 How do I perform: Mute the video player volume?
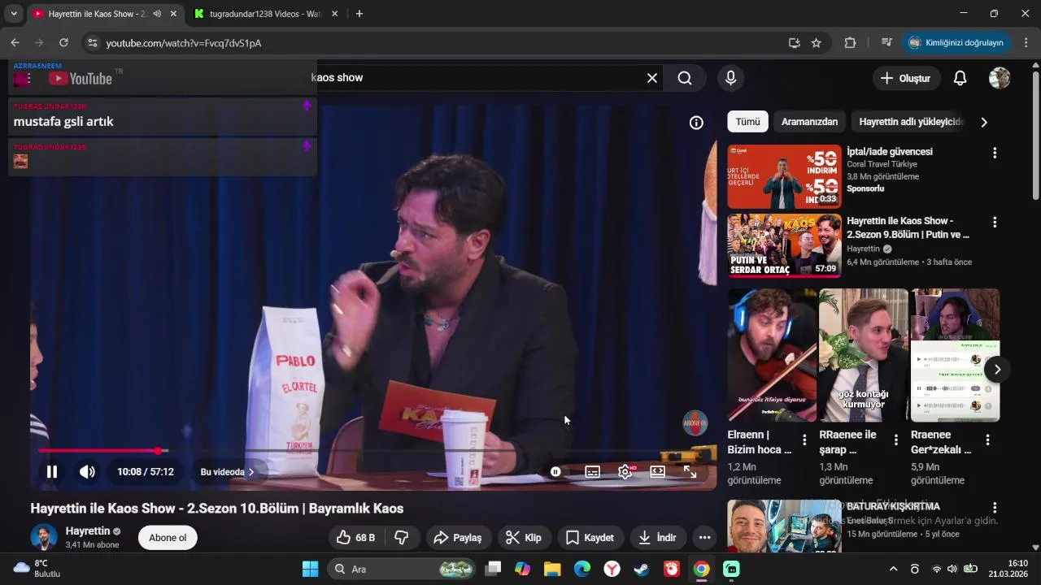tap(87, 472)
